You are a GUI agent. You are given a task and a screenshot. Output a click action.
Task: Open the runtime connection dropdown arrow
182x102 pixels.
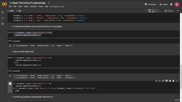(160, 11)
